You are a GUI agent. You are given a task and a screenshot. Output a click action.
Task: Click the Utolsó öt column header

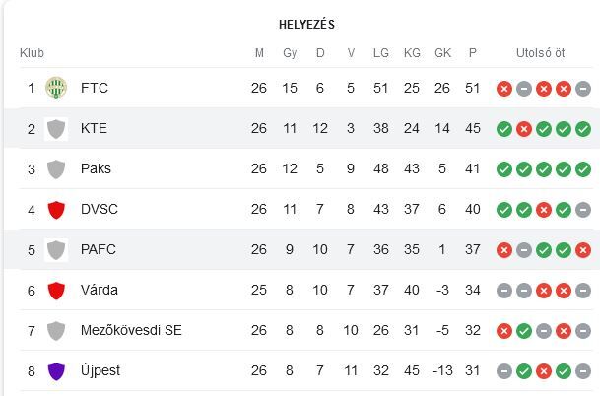(540, 53)
